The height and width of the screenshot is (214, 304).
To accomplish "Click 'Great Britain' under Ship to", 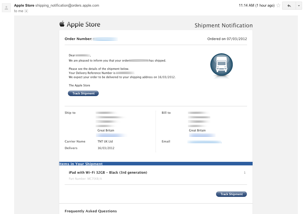I will pyautogui.click(x=106, y=130).
